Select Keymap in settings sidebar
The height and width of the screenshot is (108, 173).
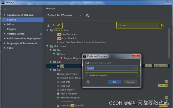(x=23, y=20)
